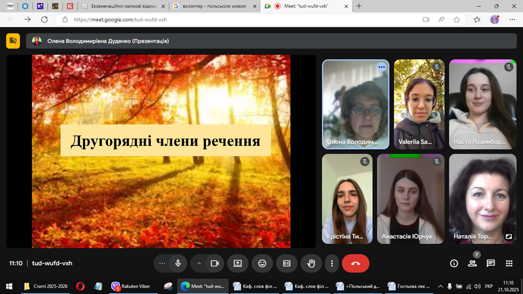Expand audio settings three-dot menu

tap(162, 263)
